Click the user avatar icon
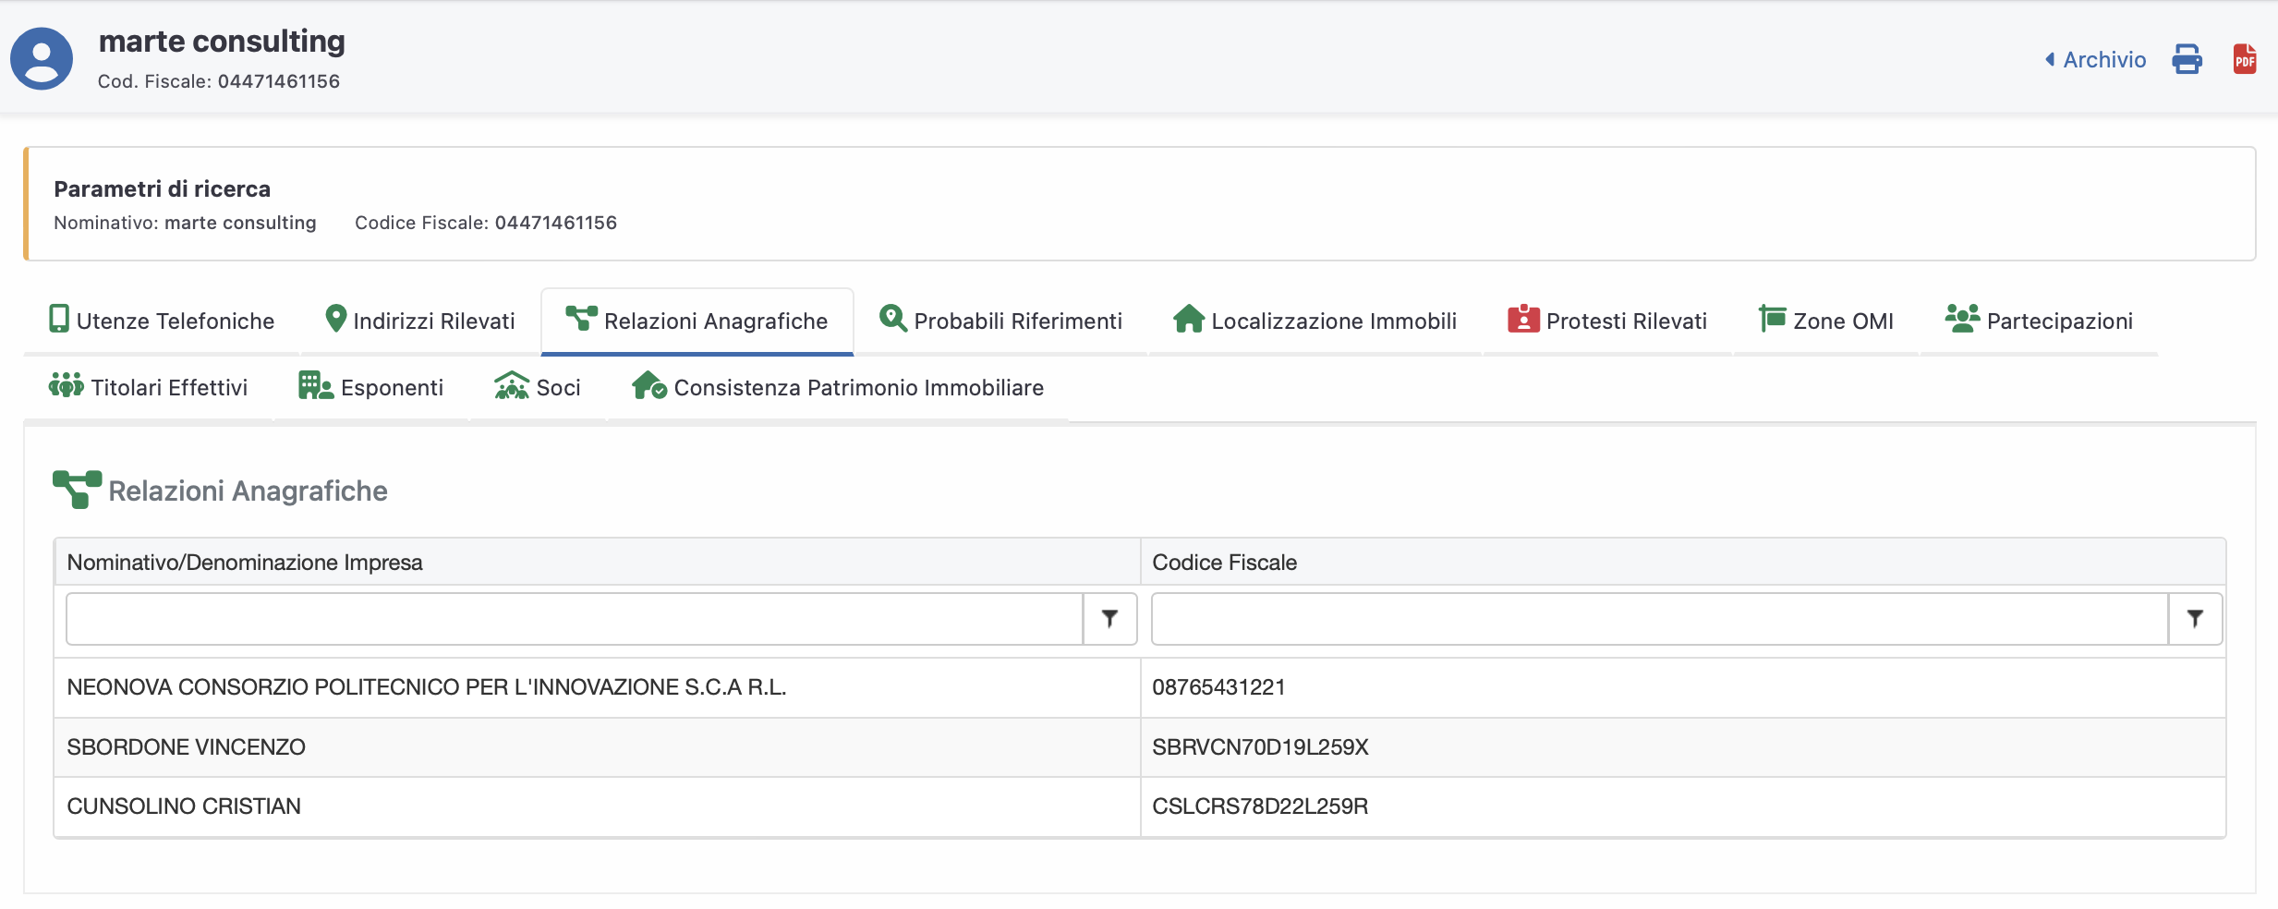 pyautogui.click(x=42, y=59)
